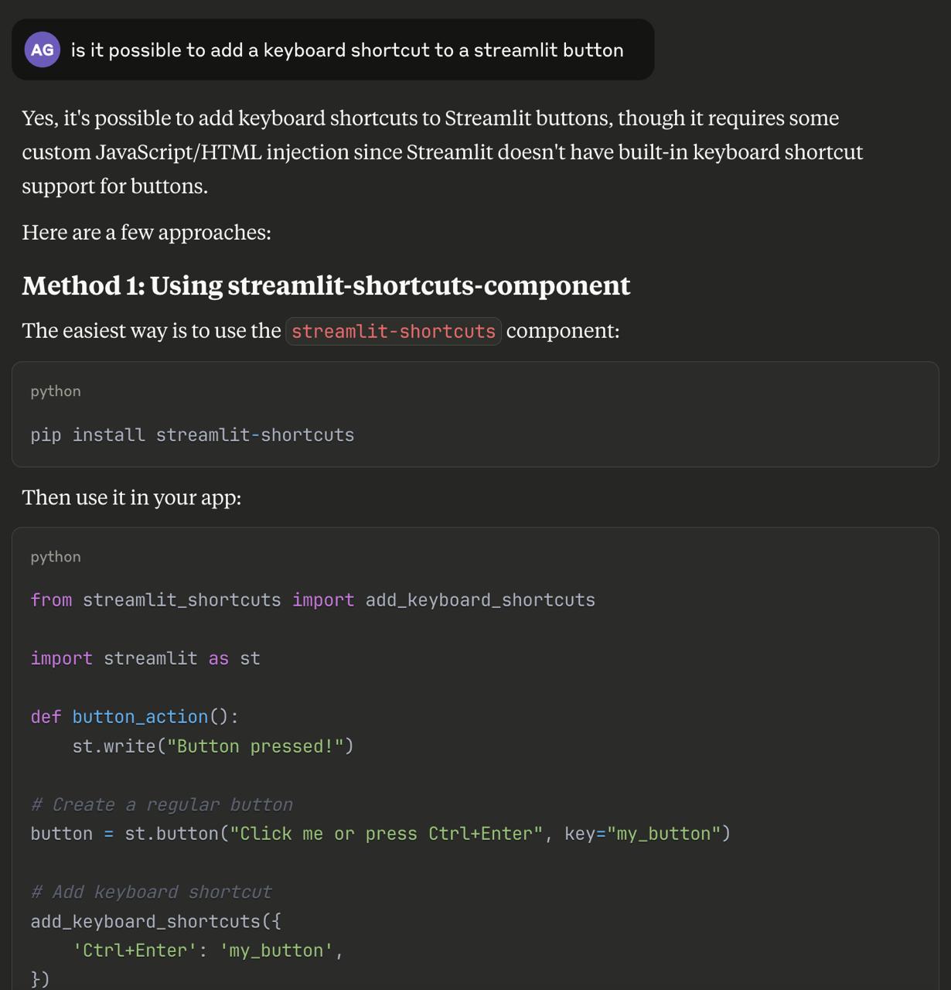951x990 pixels.
Task: Click the user message about streamlit button shortcut
Action: coord(346,50)
